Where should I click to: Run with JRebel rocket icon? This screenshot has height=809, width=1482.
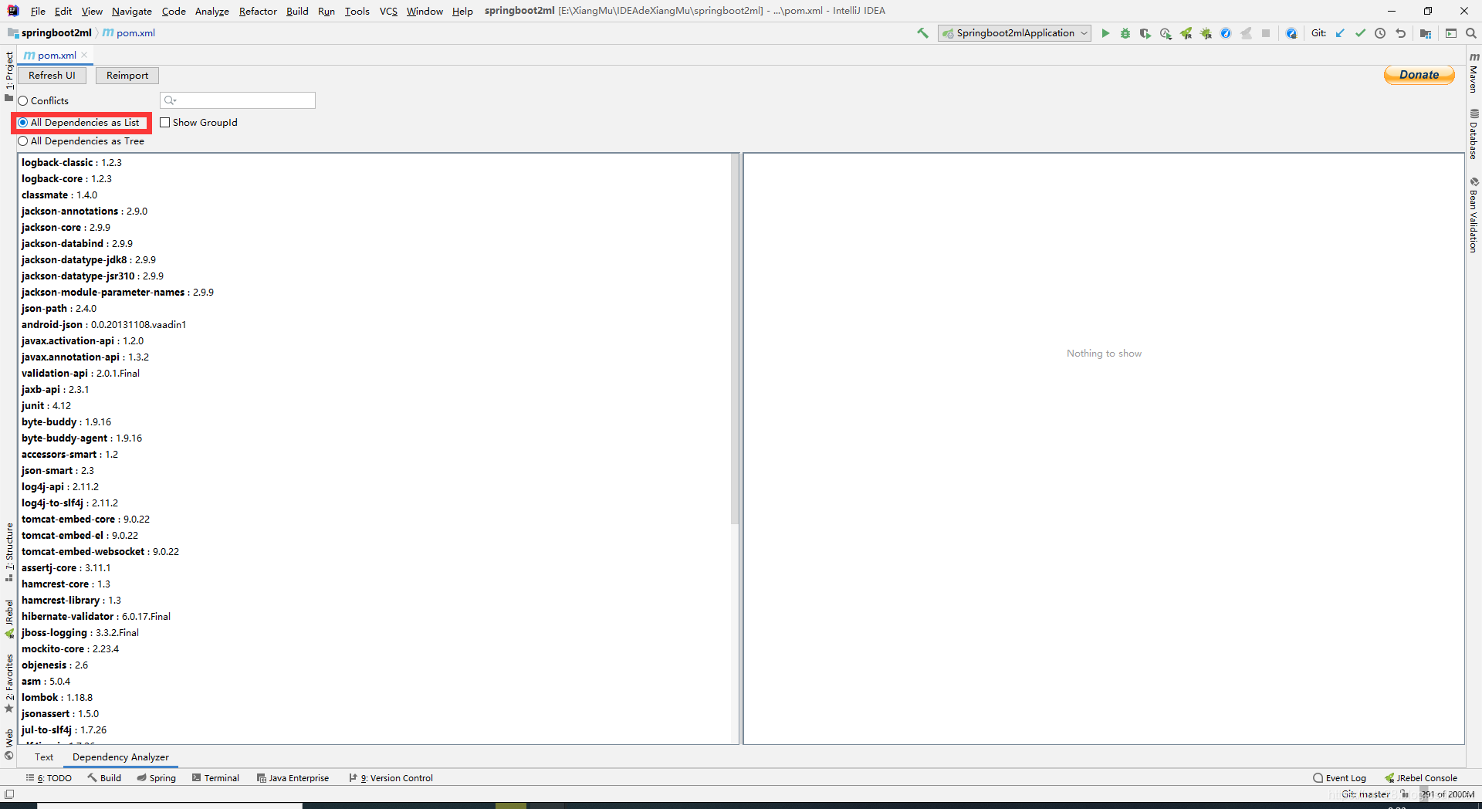pos(1186,33)
